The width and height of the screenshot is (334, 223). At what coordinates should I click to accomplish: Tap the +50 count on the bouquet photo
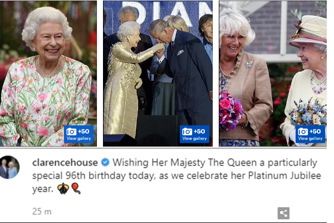tap(315, 132)
